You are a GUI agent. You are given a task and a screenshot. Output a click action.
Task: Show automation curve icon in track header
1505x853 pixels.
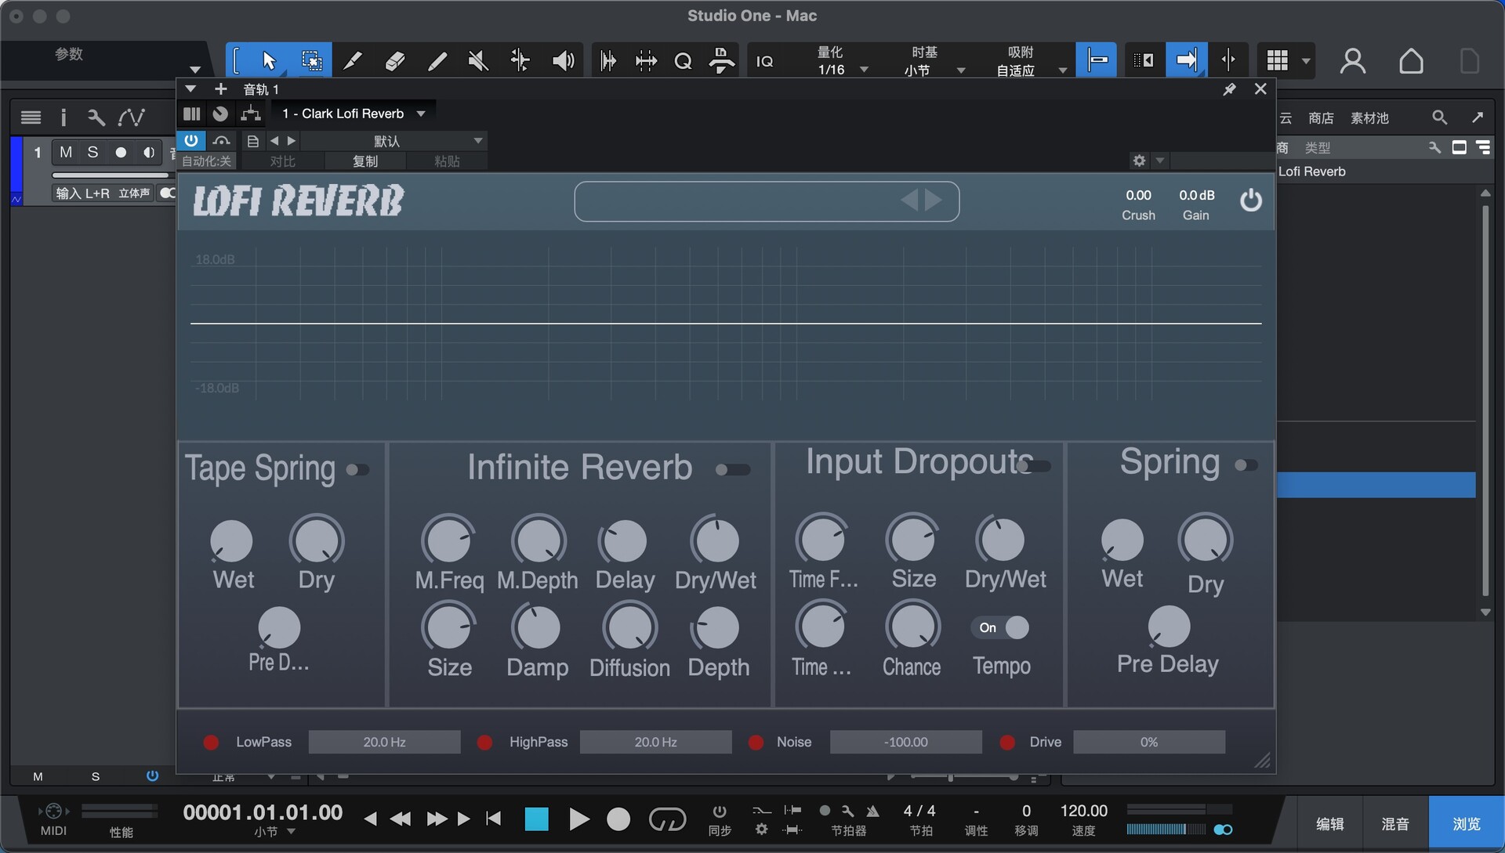pos(131,117)
